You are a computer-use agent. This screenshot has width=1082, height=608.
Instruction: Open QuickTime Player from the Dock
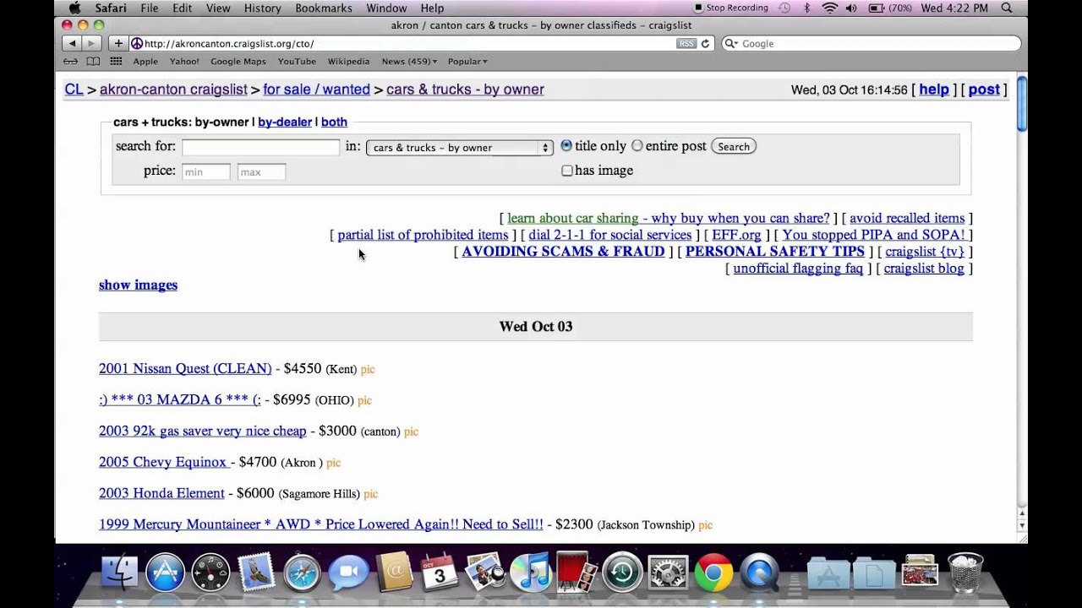click(759, 573)
